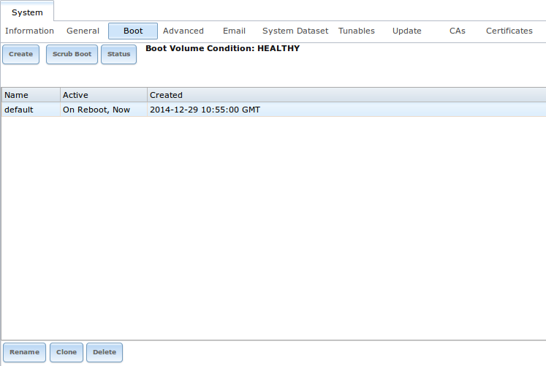Delete the selected boot environment
The height and width of the screenshot is (366, 546).
tap(105, 352)
